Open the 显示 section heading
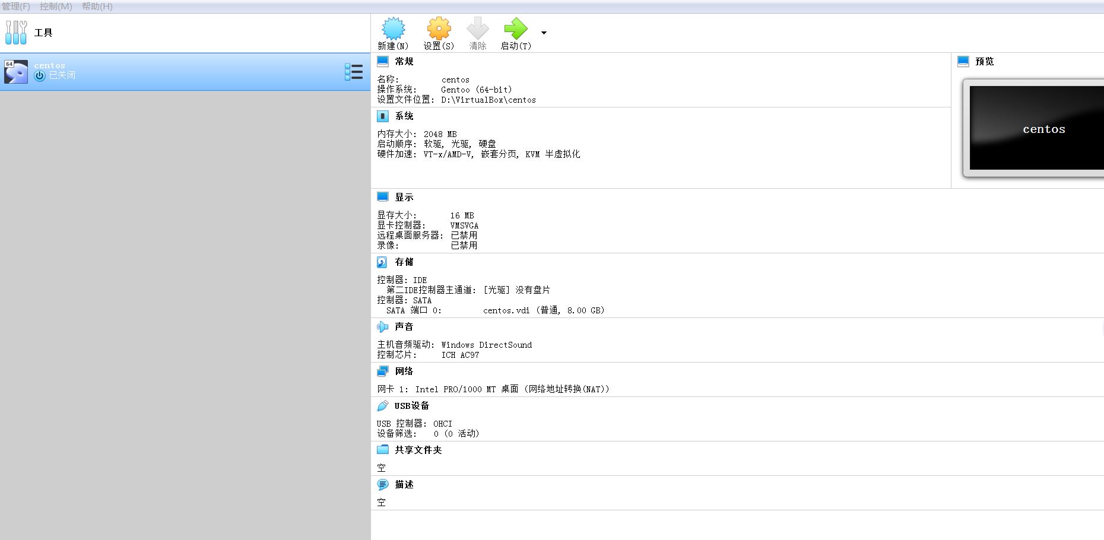Image resolution: width=1104 pixels, height=540 pixels. coord(404,198)
